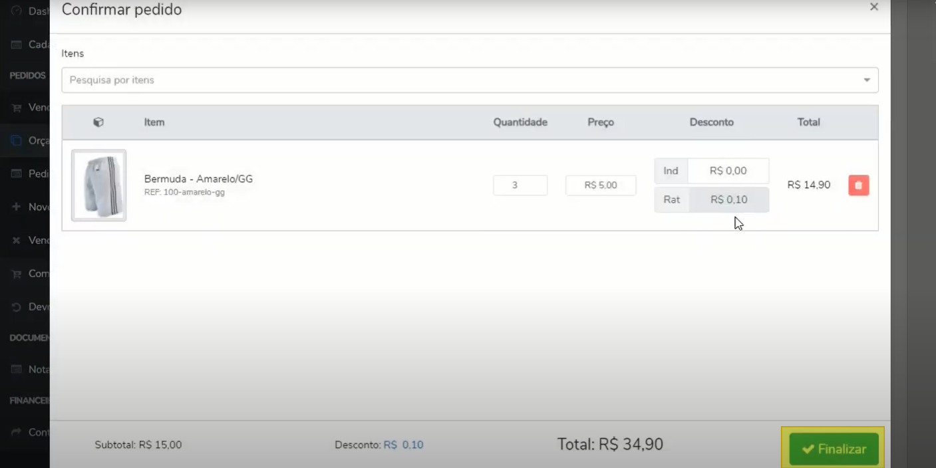The width and height of the screenshot is (936, 468).
Task: Click the Bermuda - Amarelo/GG item name
Action: (x=198, y=179)
